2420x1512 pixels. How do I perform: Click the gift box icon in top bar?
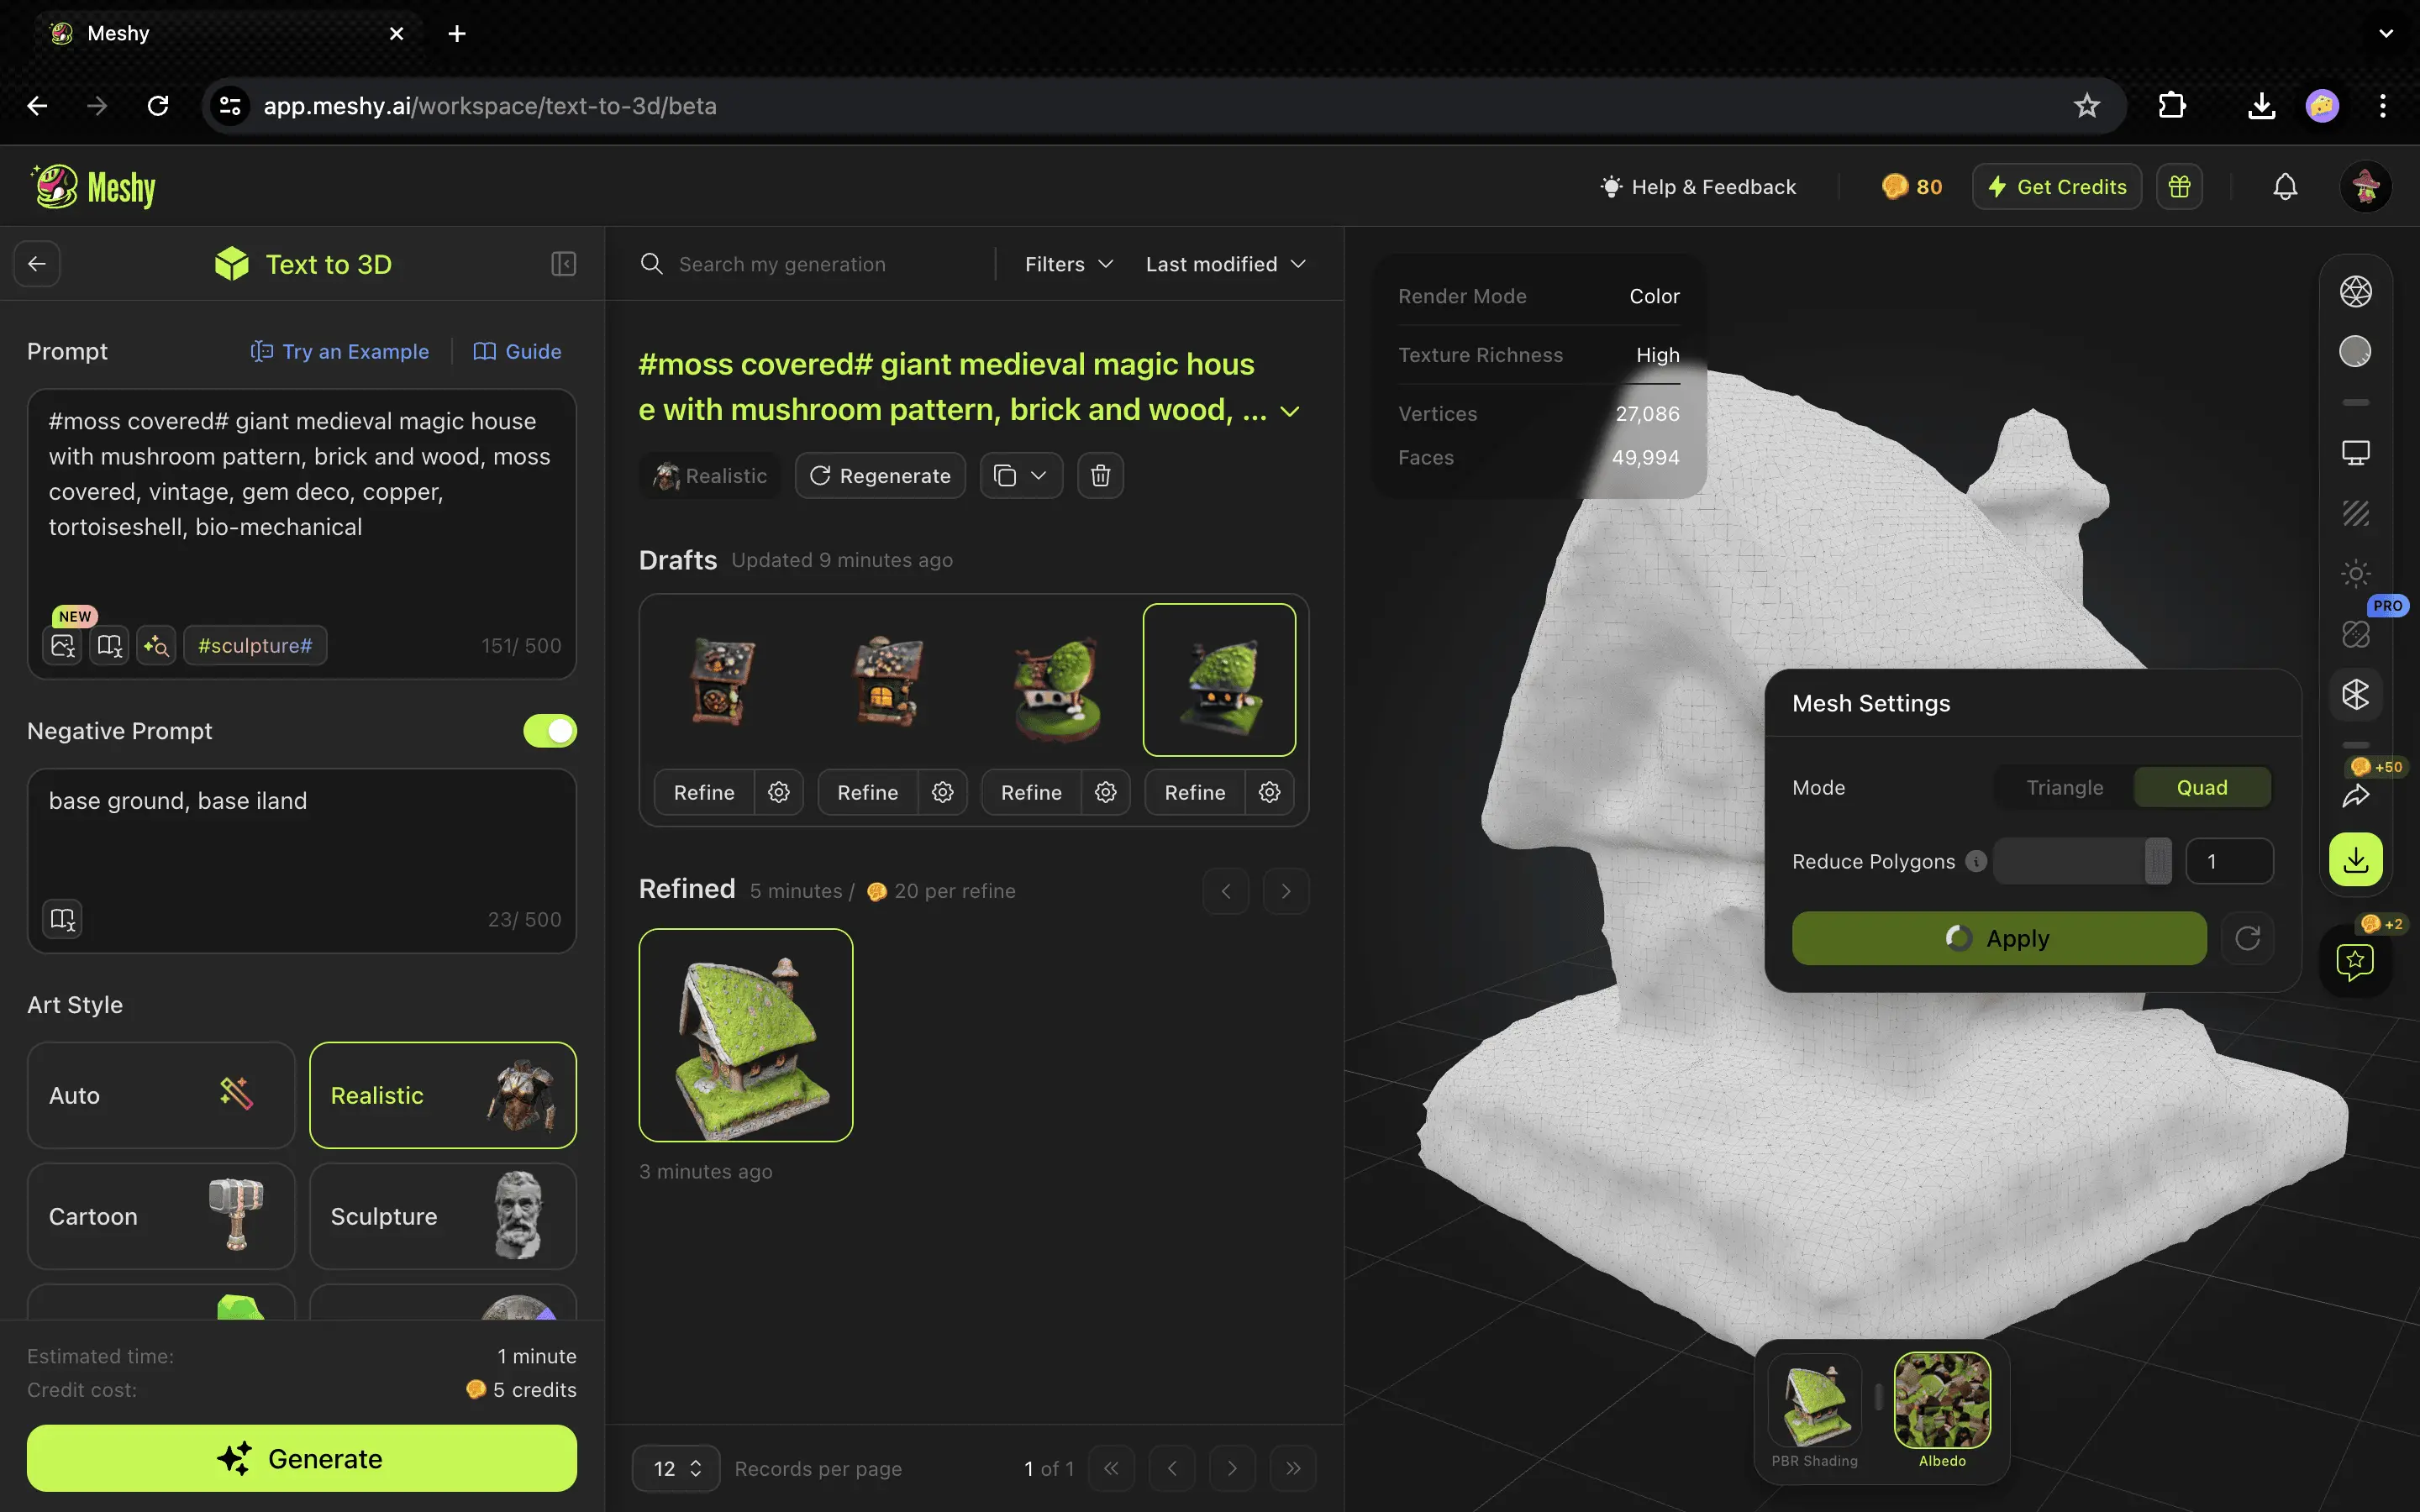click(2178, 186)
